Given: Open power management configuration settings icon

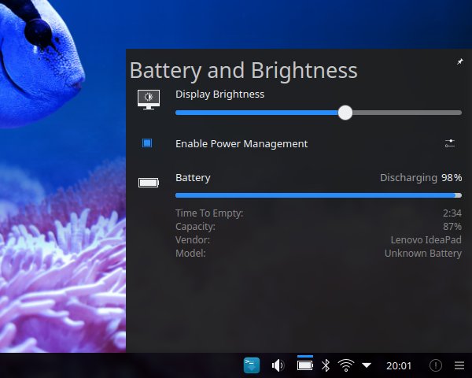Looking at the screenshot, I should click(x=450, y=143).
